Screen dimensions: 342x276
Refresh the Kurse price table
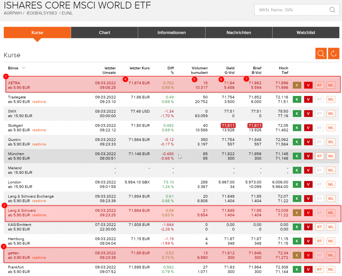[333, 53]
